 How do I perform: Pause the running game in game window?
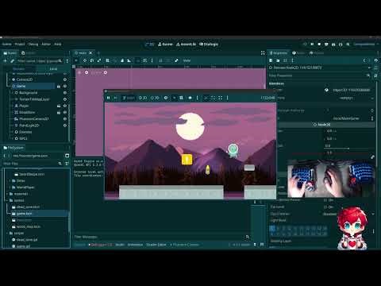coord(109,98)
